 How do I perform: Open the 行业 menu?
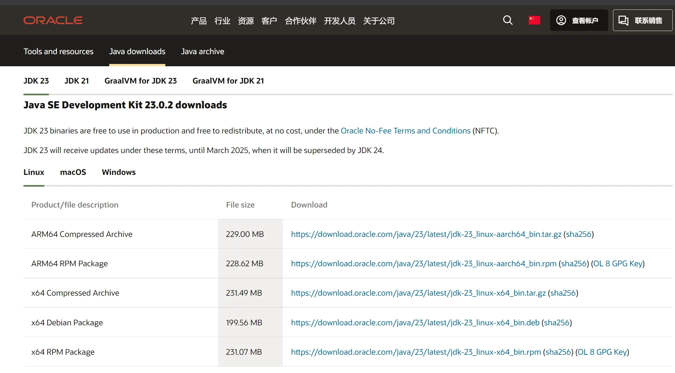tap(222, 21)
